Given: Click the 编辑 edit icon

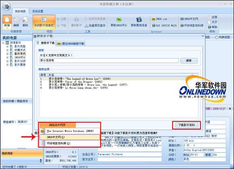Looking at the screenshot, I should (x=16, y=22).
